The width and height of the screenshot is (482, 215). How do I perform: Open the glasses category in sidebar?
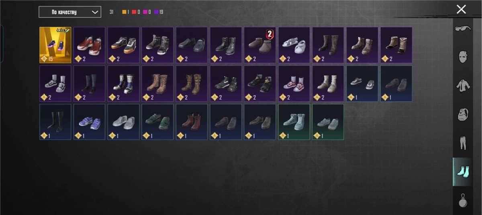coord(463,29)
